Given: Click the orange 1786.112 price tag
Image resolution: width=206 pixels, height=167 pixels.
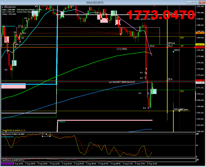Looking at the screenshot, I should point(200,33).
